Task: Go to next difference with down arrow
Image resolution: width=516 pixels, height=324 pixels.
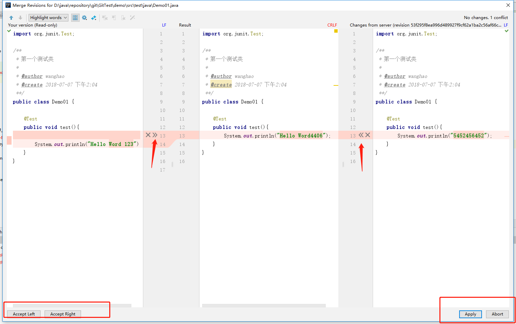Action: coord(20,18)
